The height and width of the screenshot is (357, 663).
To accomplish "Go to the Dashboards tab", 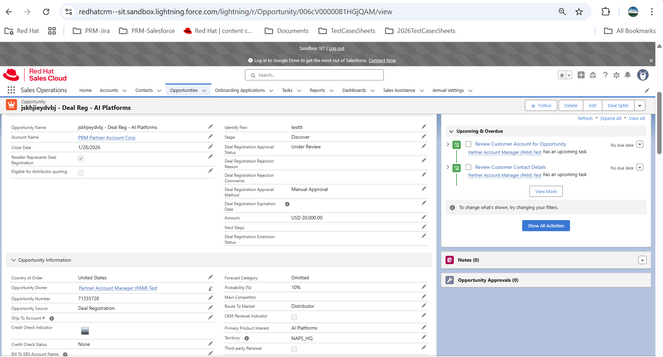I will [354, 90].
